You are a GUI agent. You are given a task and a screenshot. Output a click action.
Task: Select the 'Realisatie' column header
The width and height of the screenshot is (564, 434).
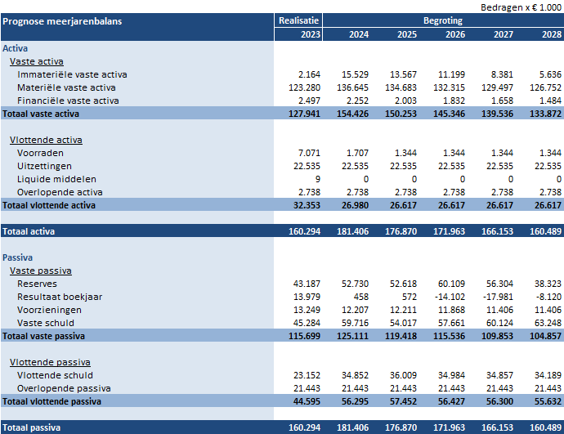point(299,20)
